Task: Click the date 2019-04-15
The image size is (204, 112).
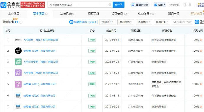Action: (x=112, y=96)
